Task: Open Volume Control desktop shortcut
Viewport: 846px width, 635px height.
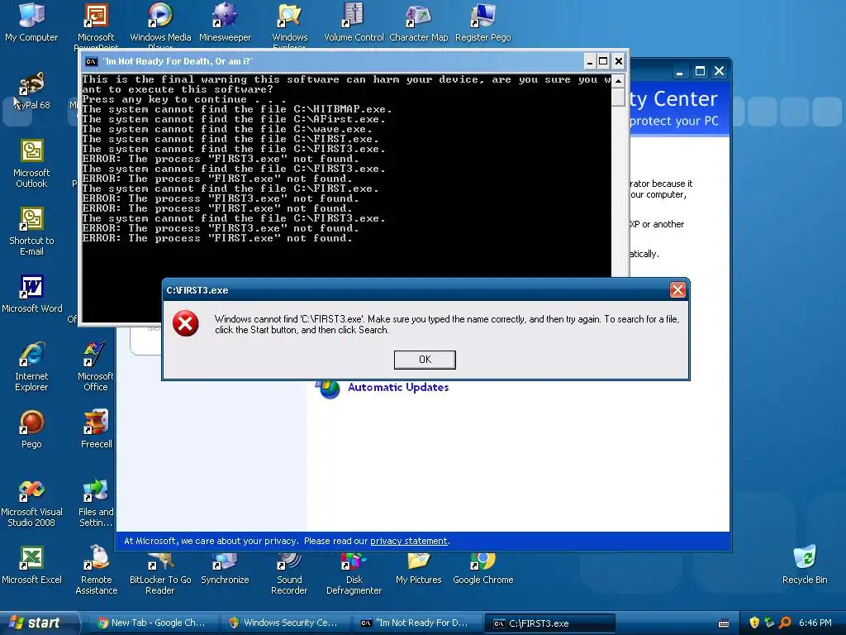Action: 354,21
